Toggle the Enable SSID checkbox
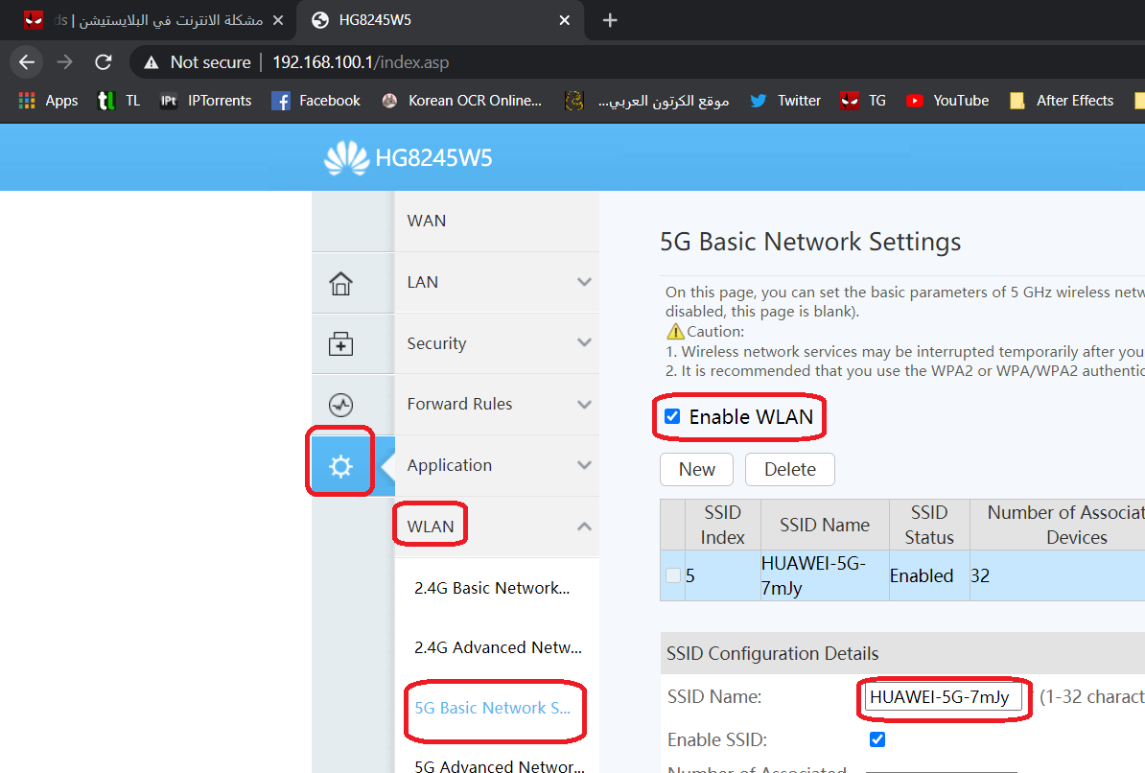 point(877,739)
